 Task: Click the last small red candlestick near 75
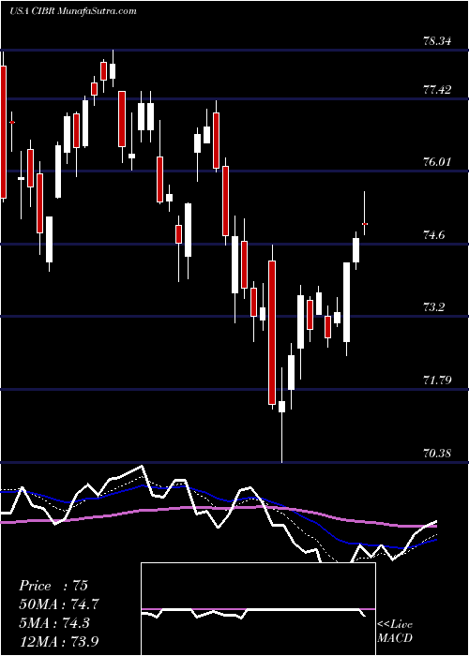[365, 224]
